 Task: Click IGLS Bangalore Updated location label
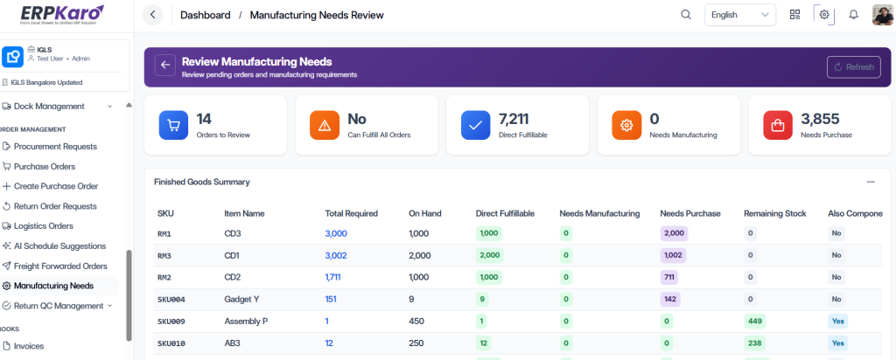click(x=46, y=82)
